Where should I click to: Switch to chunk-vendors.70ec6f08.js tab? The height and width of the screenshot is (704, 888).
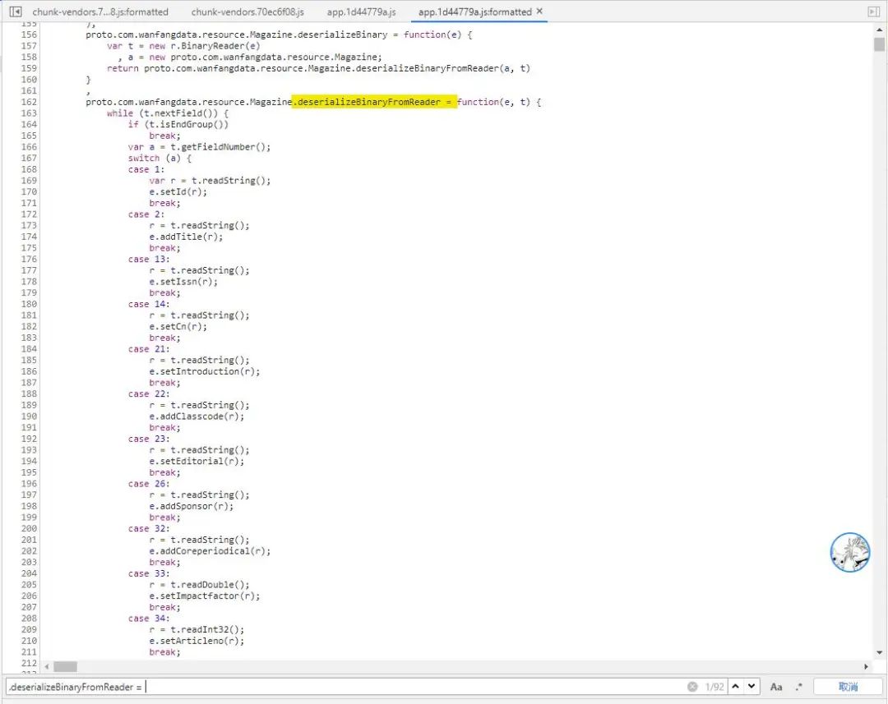(x=247, y=12)
